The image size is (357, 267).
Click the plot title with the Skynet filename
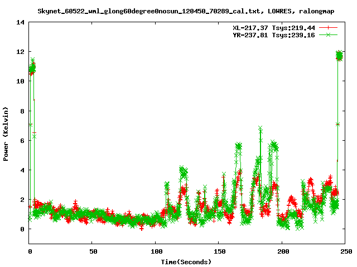[186, 11]
